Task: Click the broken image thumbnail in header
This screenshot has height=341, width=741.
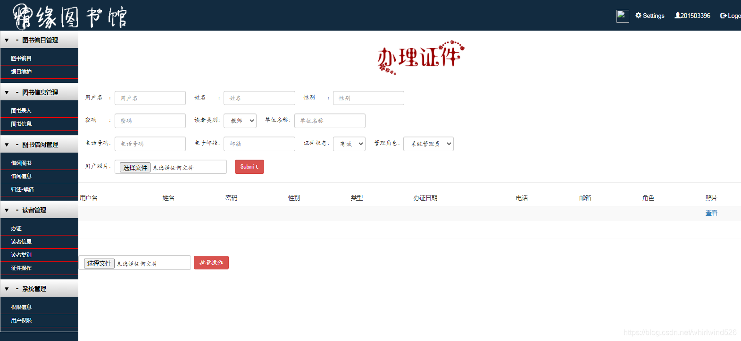Action: 623,16
